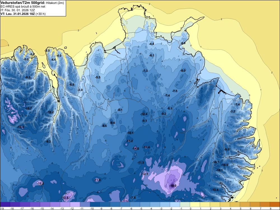This screenshot has width=280, height=210.
Task: Select the -11.2 temperature value
Action: point(129,141)
